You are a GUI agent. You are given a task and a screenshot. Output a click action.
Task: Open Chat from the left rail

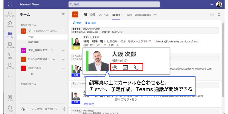pos(10,25)
